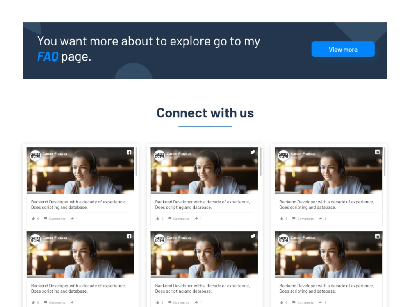This screenshot has width=410, height=307.
Task: Click Backend Developer description on lower LinkedIn card
Action: coord(327,288)
